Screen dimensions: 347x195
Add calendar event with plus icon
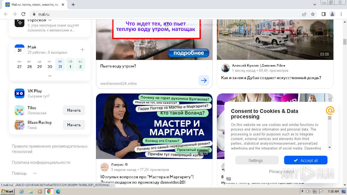pos(82,50)
